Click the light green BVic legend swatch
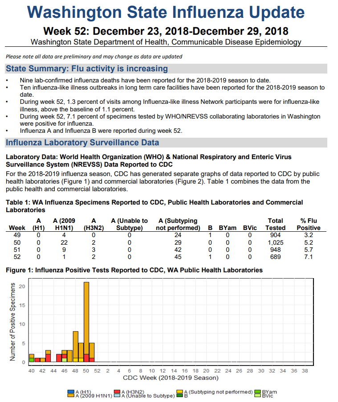 pyautogui.click(x=258, y=395)
